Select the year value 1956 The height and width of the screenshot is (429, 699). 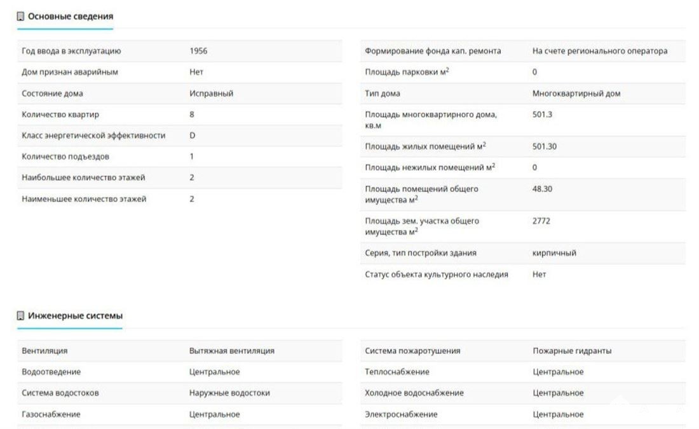198,51
